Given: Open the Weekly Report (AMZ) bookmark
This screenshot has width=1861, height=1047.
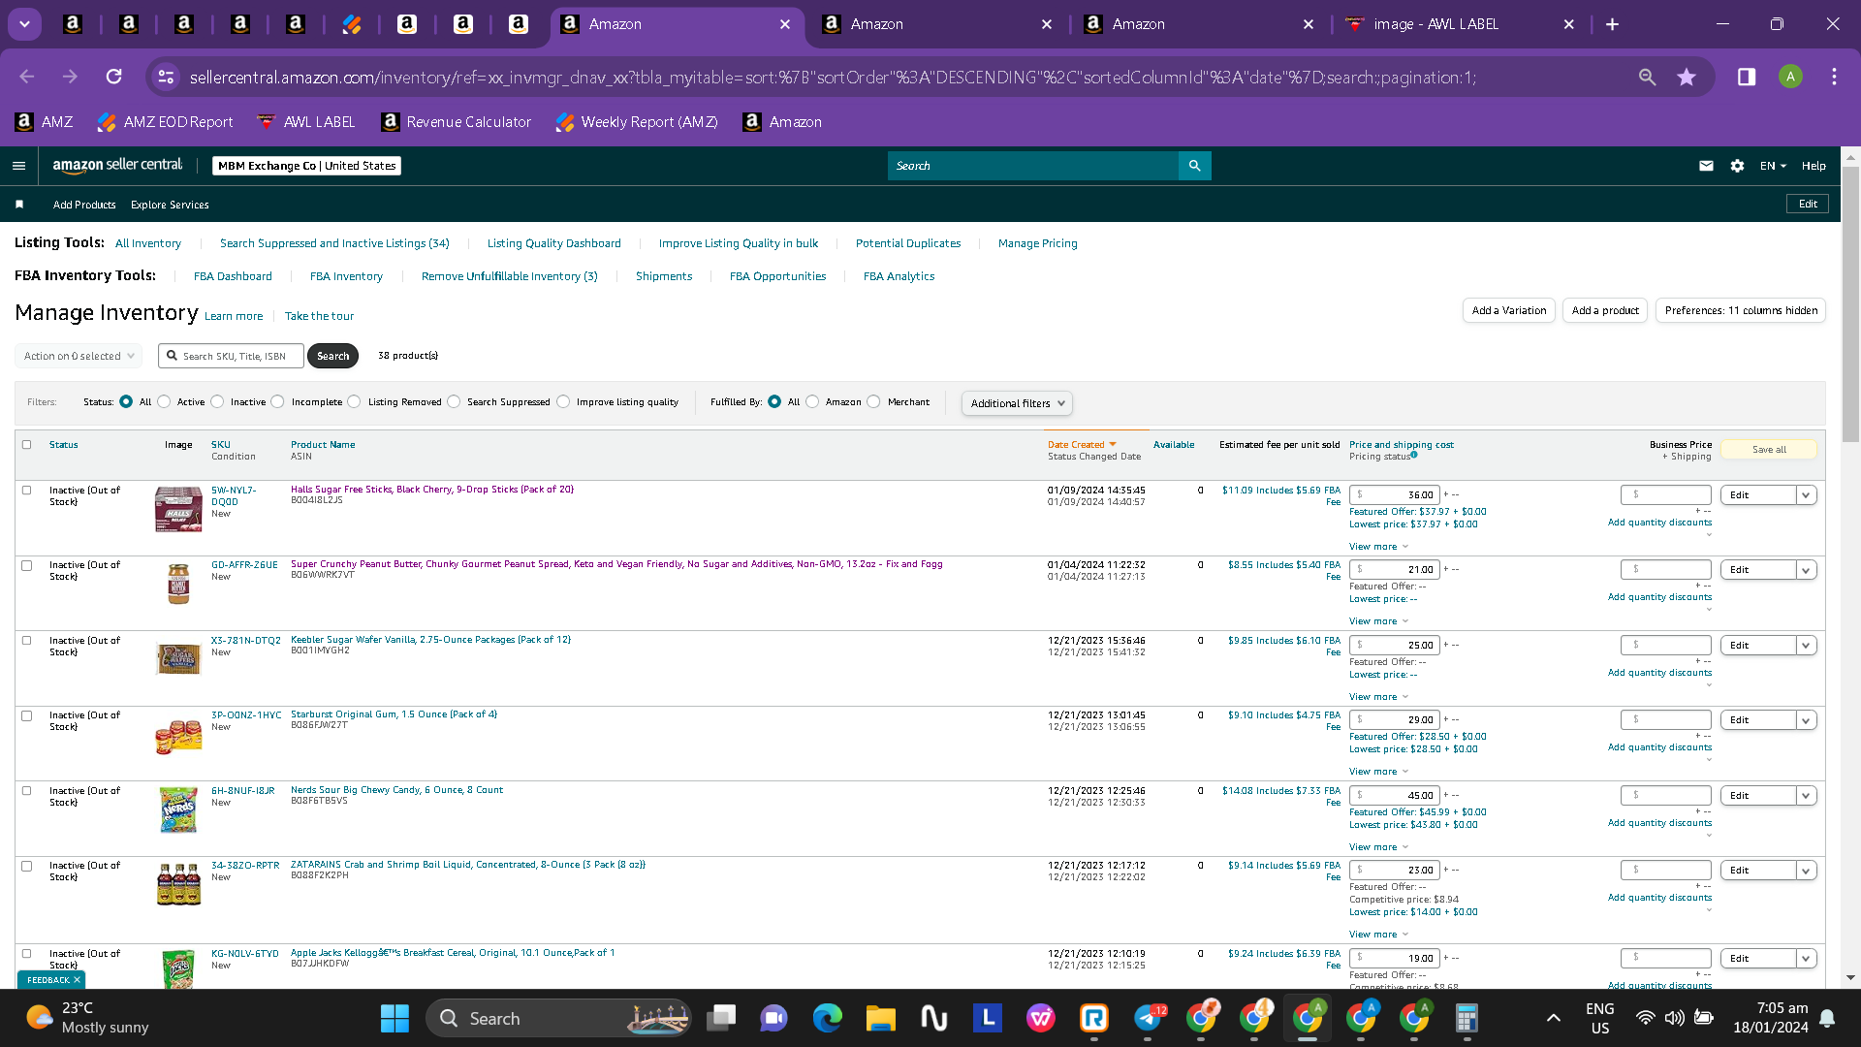Looking at the screenshot, I should coord(637,122).
